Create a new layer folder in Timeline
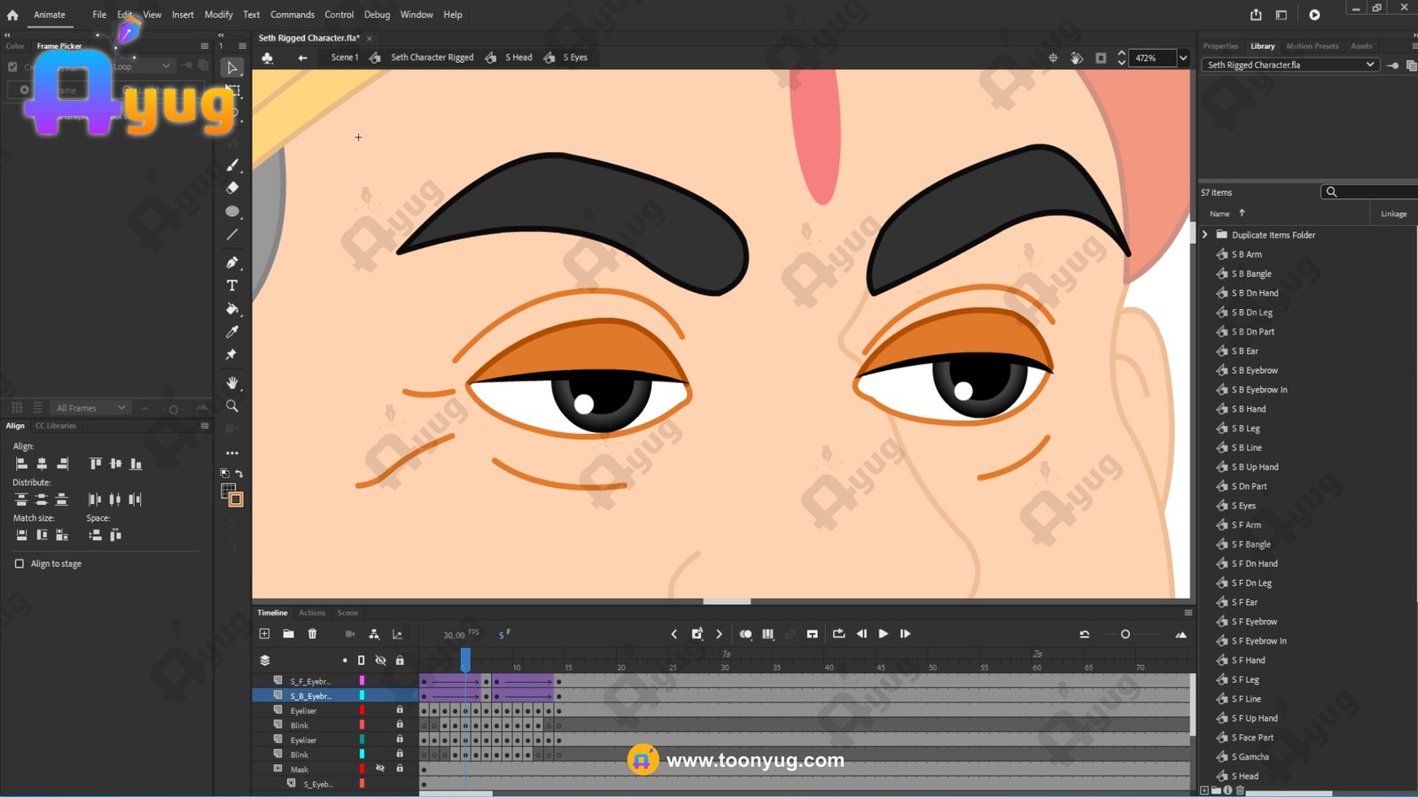The image size is (1418, 797). 288,634
